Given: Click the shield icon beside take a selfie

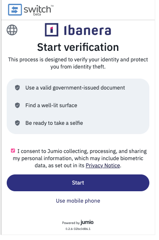Looking at the screenshot, I should coord(17,123).
